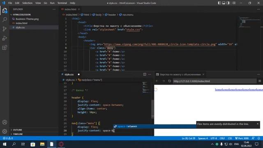Open more actions for style.css editor group
The image size is (263, 148).
point(150,74)
